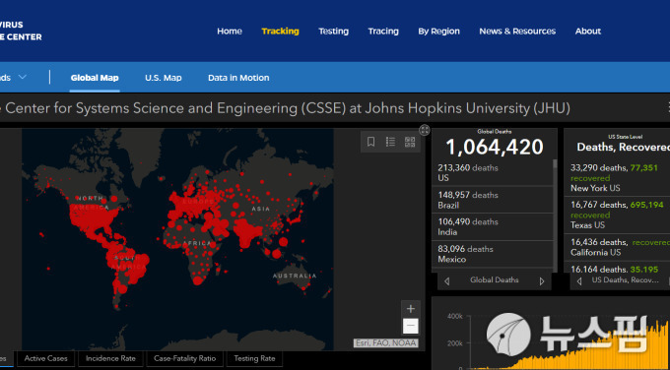
Task: Open the basemap gallery grid icon
Action: tap(410, 142)
